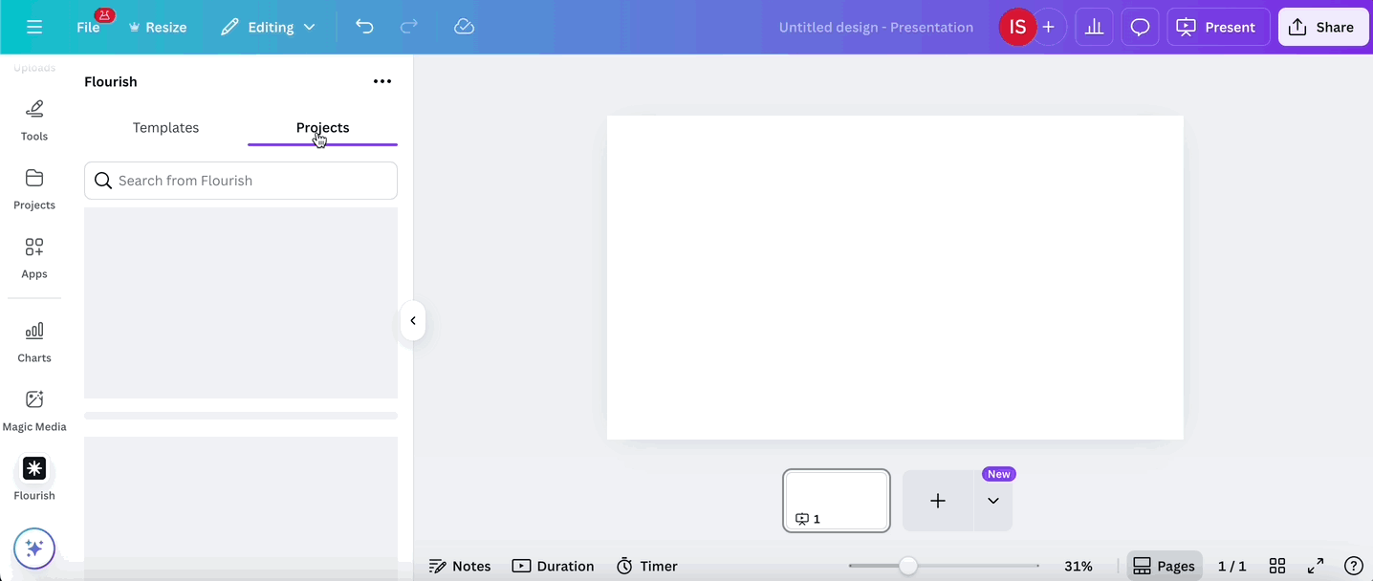Click the 1 / 1 page indicator
Viewport: 1373px width, 581px height.
[x=1232, y=566]
